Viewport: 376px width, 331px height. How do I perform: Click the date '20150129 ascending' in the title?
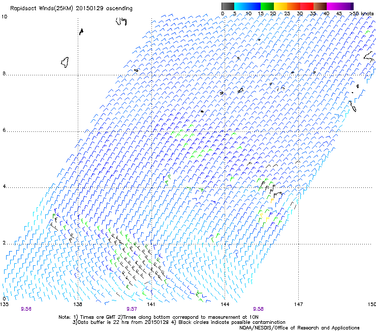[104, 9]
